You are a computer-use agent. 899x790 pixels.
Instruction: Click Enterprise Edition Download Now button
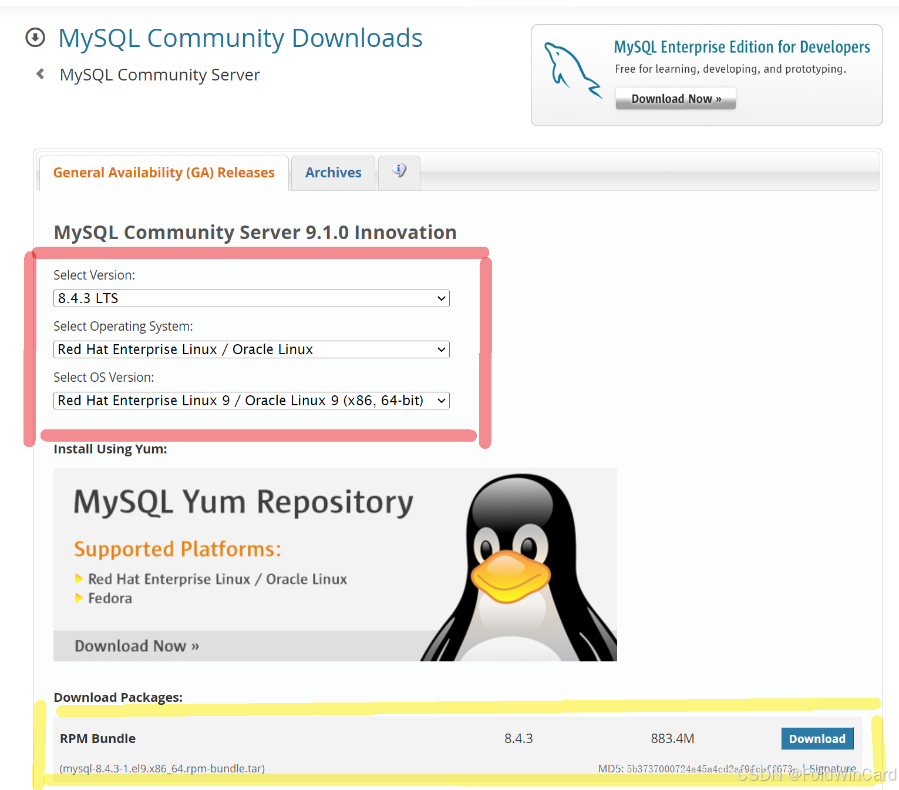tap(676, 99)
